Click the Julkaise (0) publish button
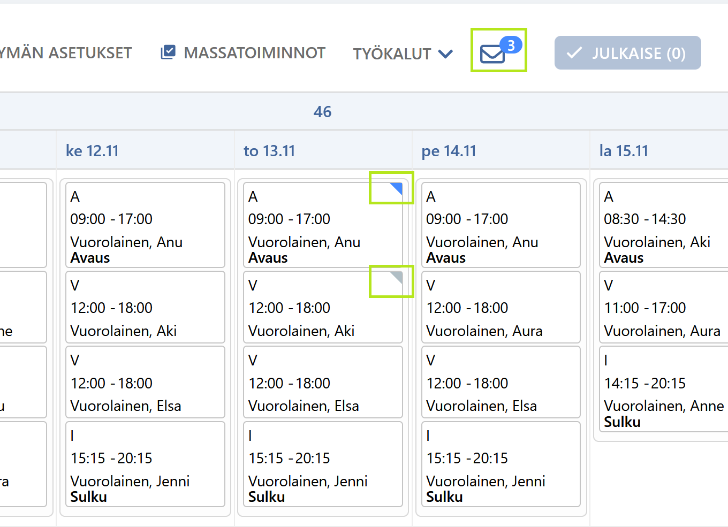The width and height of the screenshot is (728, 527). pyautogui.click(x=628, y=53)
